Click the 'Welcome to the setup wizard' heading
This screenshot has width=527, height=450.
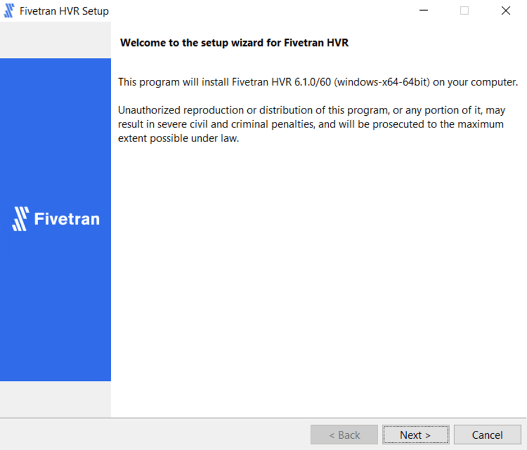click(234, 43)
